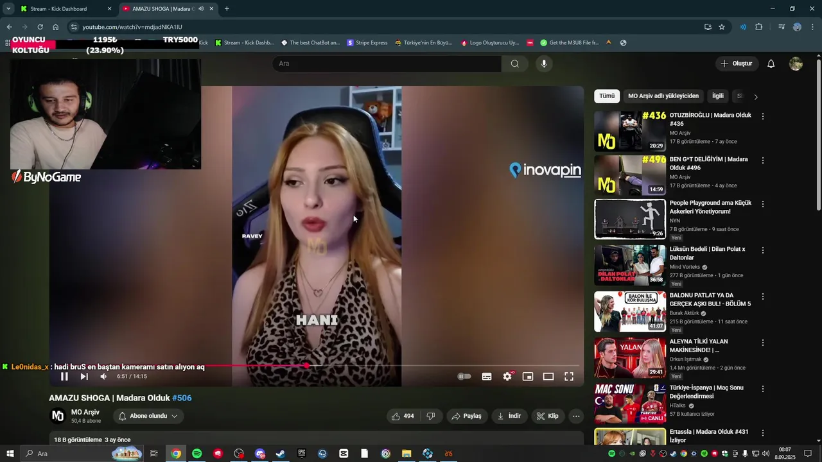Screen dimensions: 822x462
Task: Open the tab search dropdown arrow
Action: pos(8,9)
